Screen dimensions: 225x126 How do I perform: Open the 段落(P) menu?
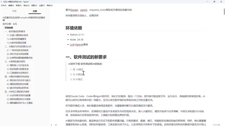pos(19,6)
